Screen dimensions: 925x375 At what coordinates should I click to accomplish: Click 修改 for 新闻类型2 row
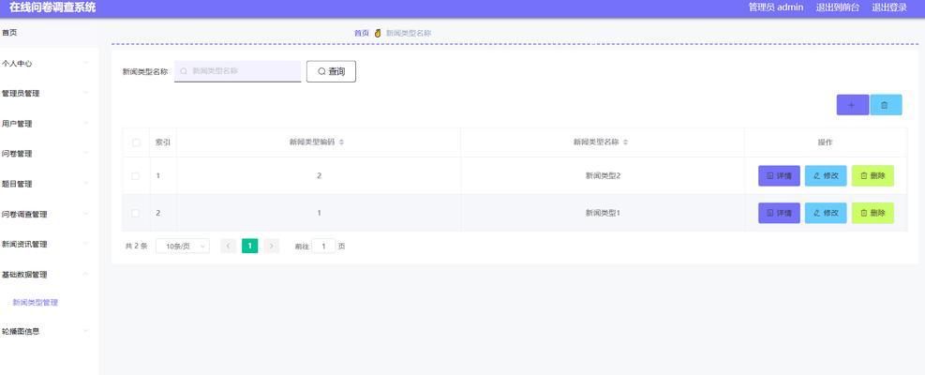tap(826, 176)
